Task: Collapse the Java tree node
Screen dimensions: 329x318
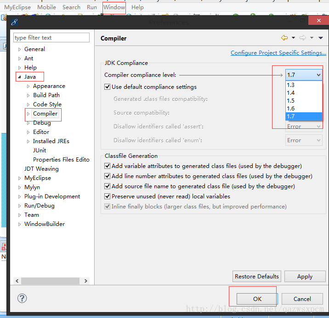Action: point(19,77)
